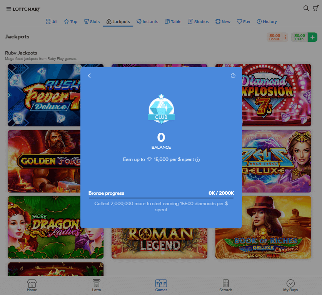The height and width of the screenshot is (295, 322).
Task: Open Golden Forge game thumbnail
Action: (x=44, y=161)
